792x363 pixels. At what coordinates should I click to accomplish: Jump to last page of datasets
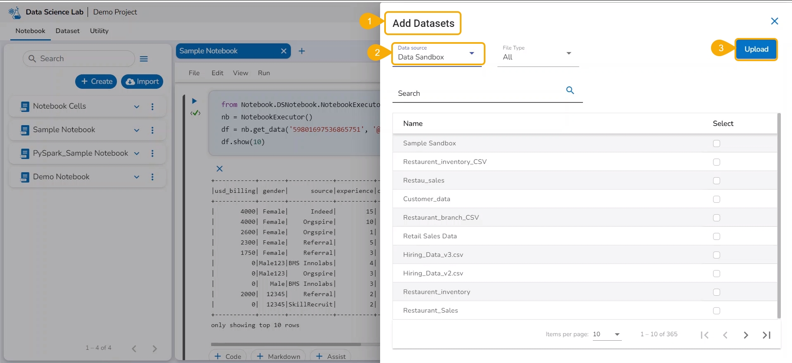pos(766,335)
